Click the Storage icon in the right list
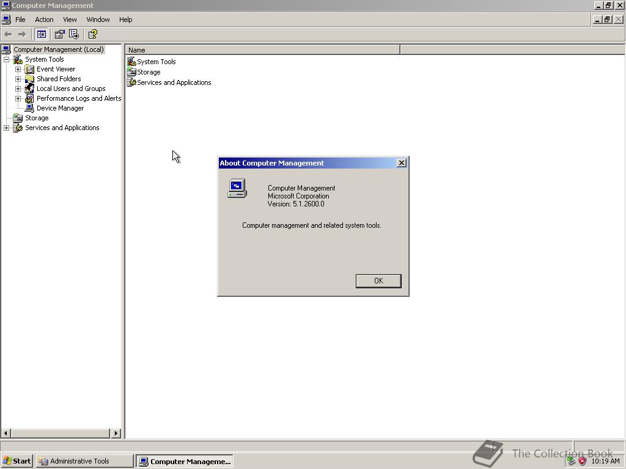 131,72
